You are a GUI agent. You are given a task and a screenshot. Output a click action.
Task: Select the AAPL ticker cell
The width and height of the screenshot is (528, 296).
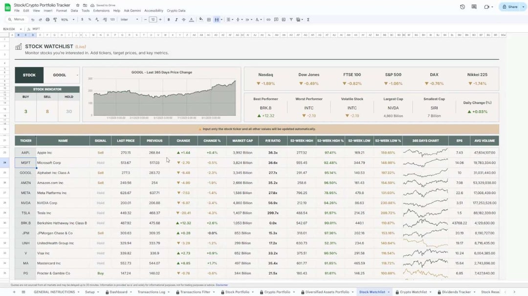coord(25,153)
